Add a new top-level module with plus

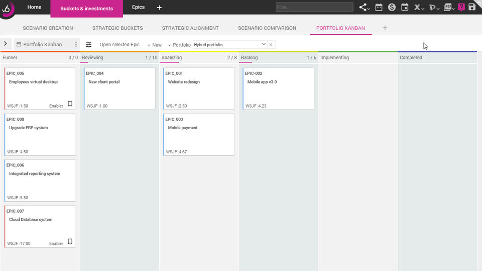tap(159, 8)
